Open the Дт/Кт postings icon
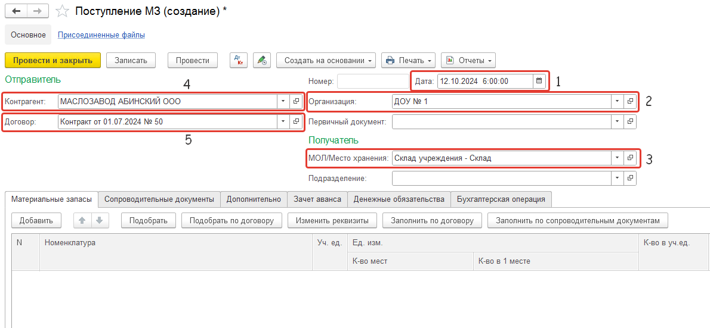The width and height of the screenshot is (710, 328). point(240,60)
